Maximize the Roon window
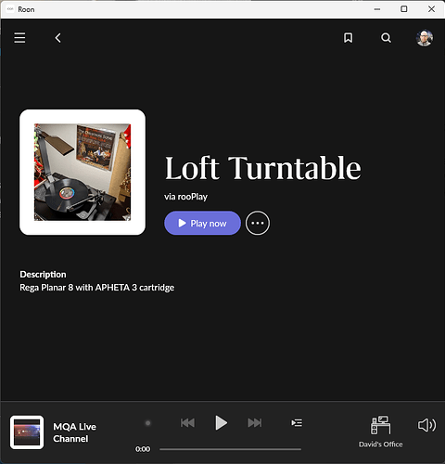 point(403,9)
